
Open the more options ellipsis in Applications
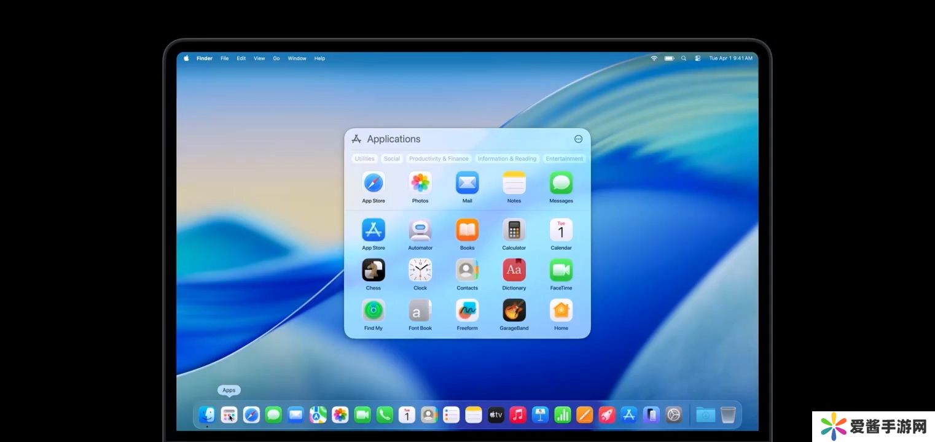pyautogui.click(x=578, y=139)
